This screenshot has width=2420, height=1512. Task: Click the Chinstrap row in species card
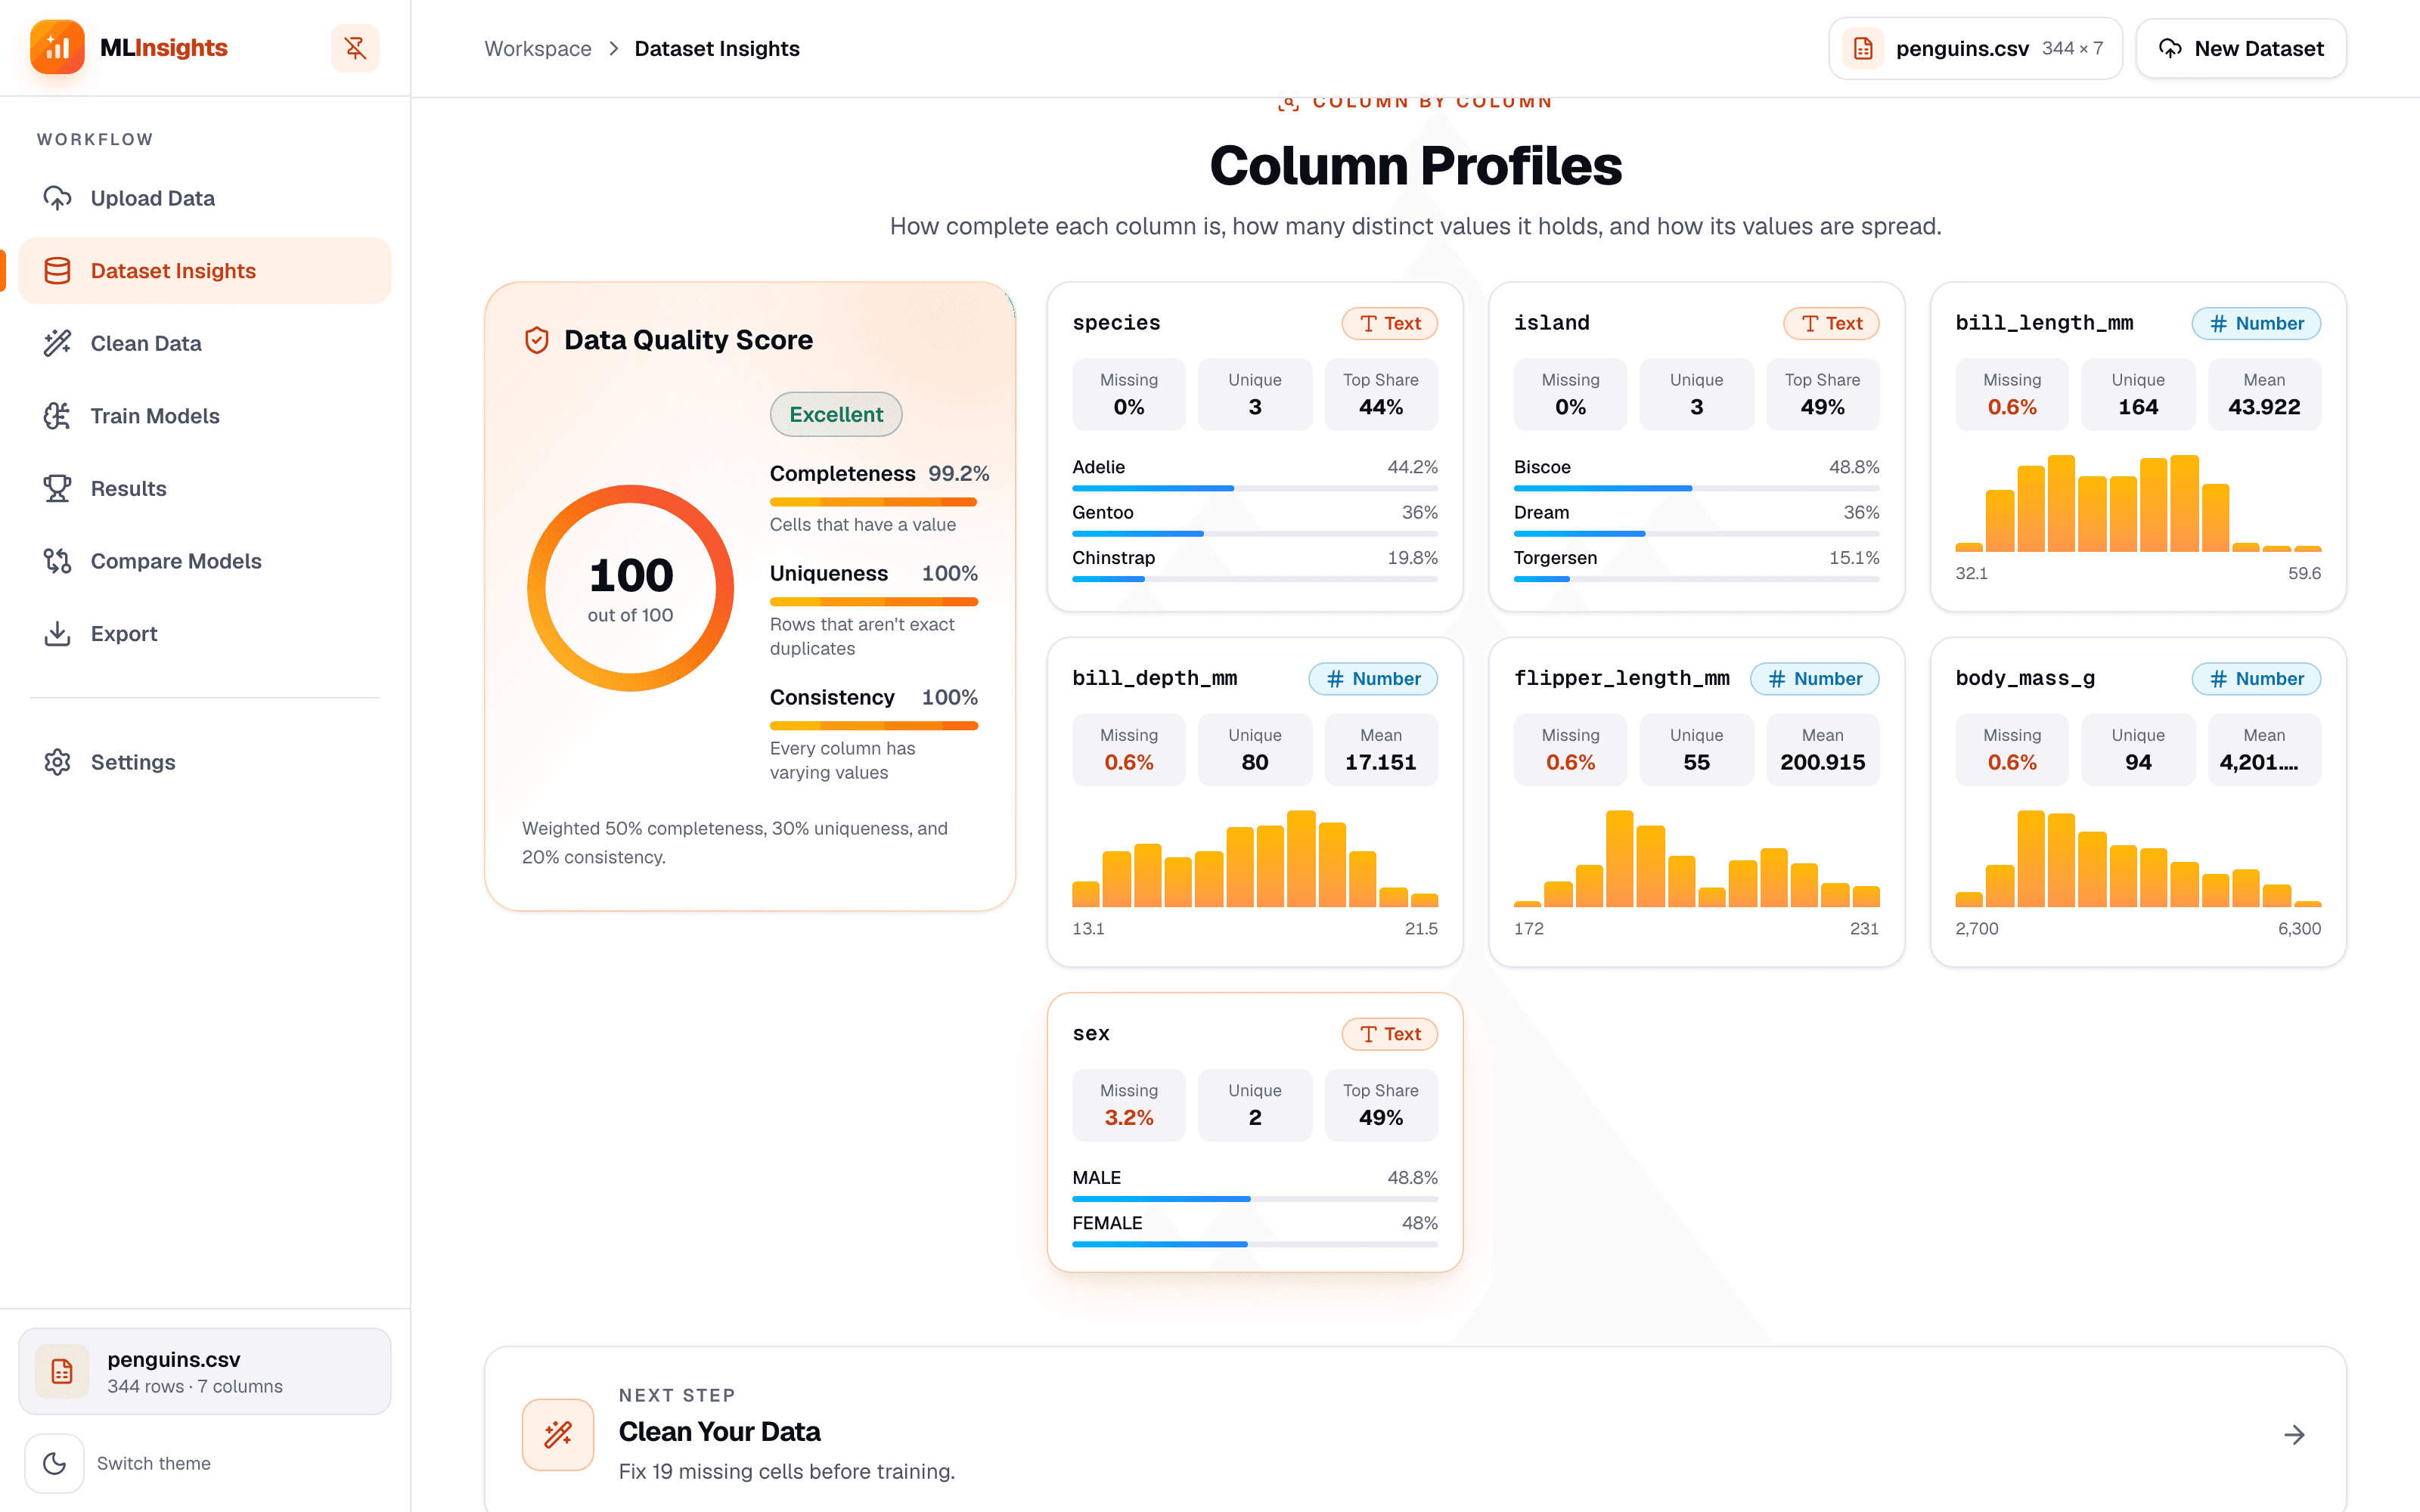[1255, 567]
